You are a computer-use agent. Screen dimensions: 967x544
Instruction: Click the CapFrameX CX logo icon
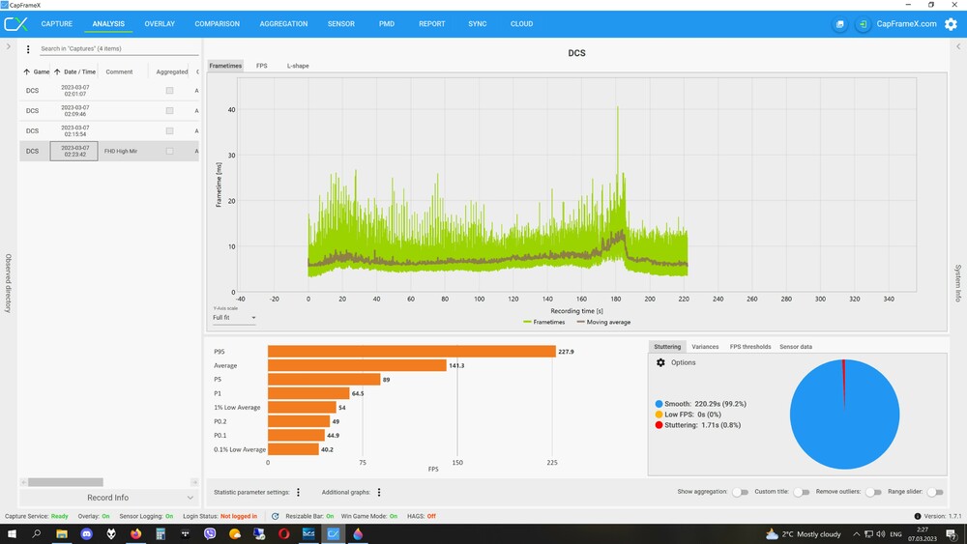tap(16, 24)
